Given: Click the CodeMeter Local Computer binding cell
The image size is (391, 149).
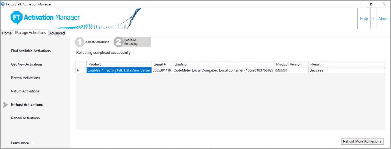Looking at the screenshot, I should pos(223,70).
